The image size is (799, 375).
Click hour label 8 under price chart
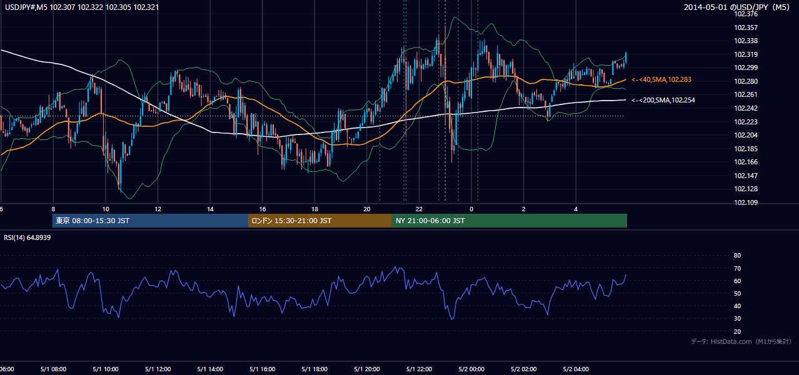point(53,209)
